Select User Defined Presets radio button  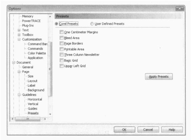(92, 24)
